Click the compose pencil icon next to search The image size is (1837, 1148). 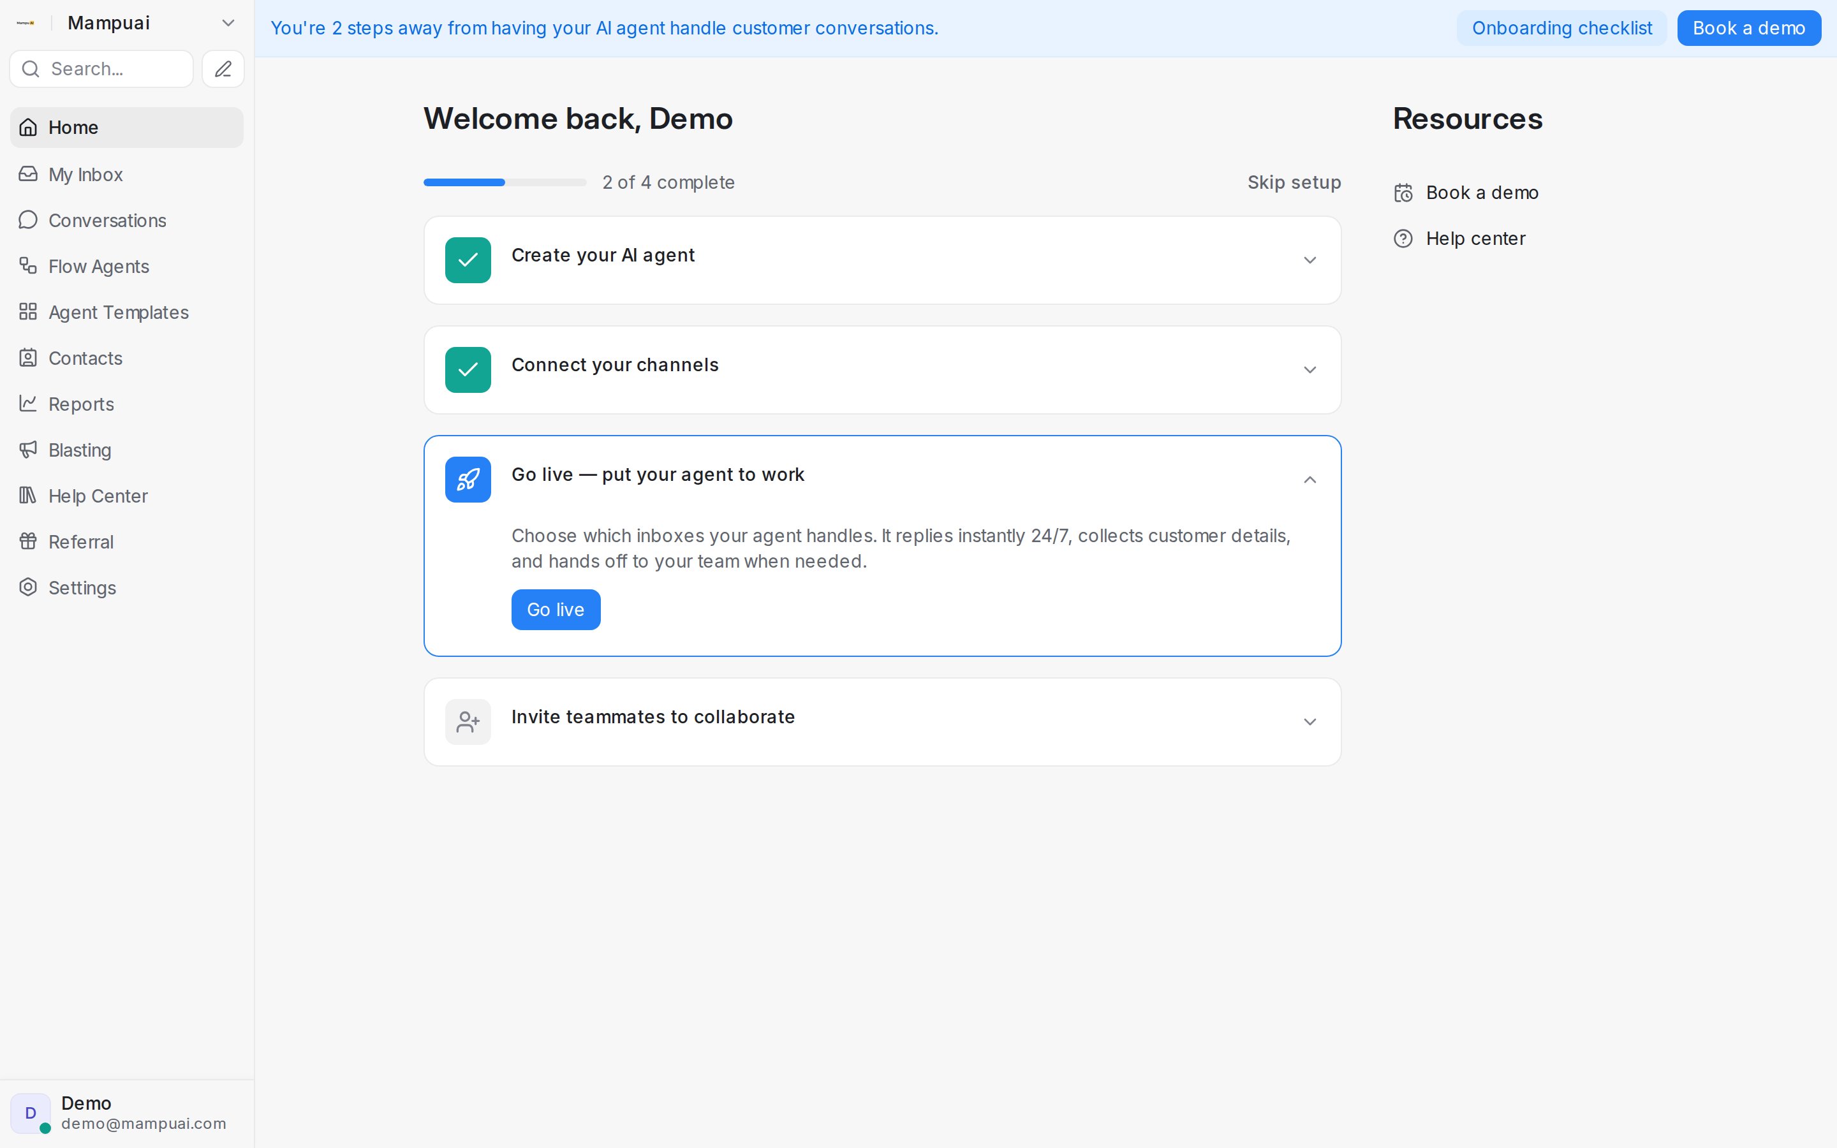(x=223, y=69)
